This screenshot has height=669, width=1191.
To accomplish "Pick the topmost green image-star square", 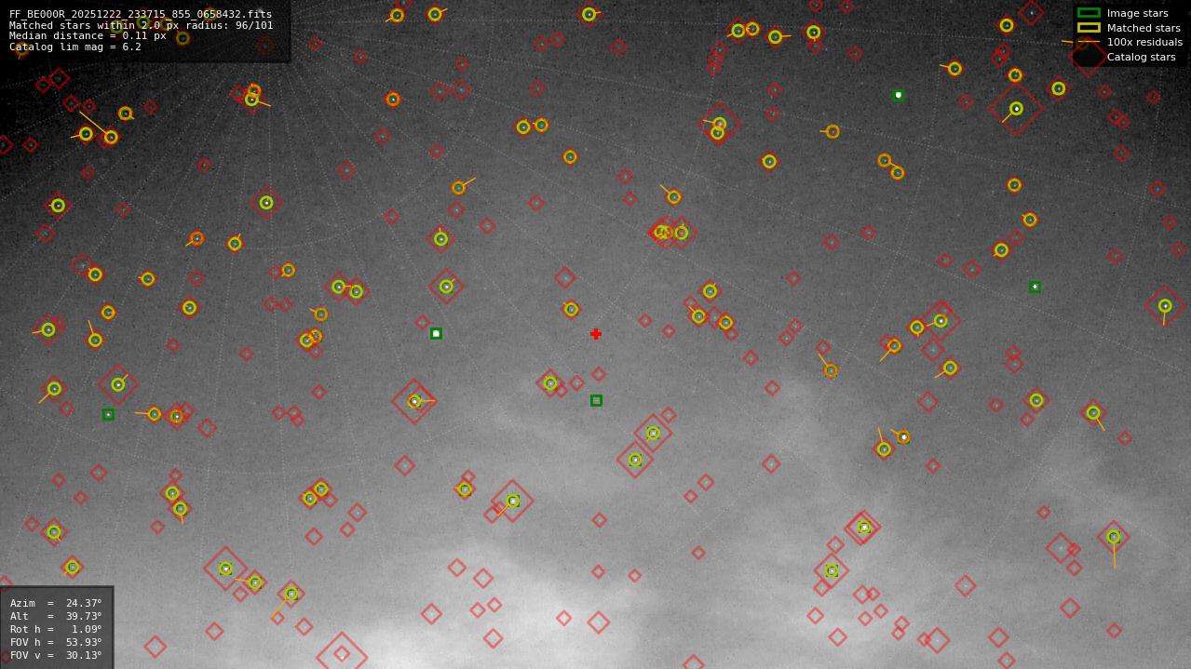I will (x=899, y=95).
